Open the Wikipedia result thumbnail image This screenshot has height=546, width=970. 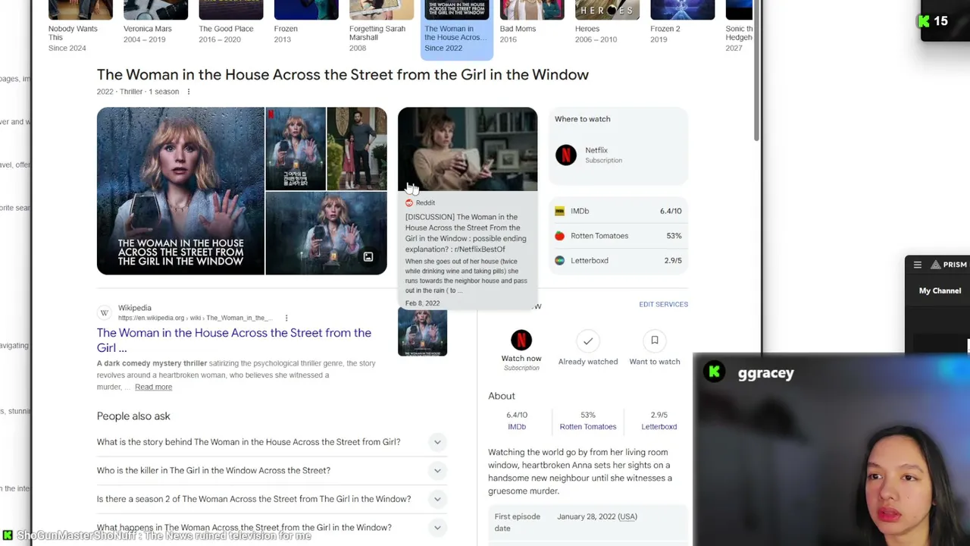422,332
